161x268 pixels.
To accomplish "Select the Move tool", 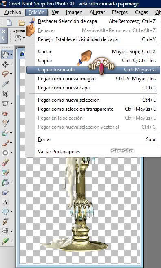I will [x=5, y=64].
